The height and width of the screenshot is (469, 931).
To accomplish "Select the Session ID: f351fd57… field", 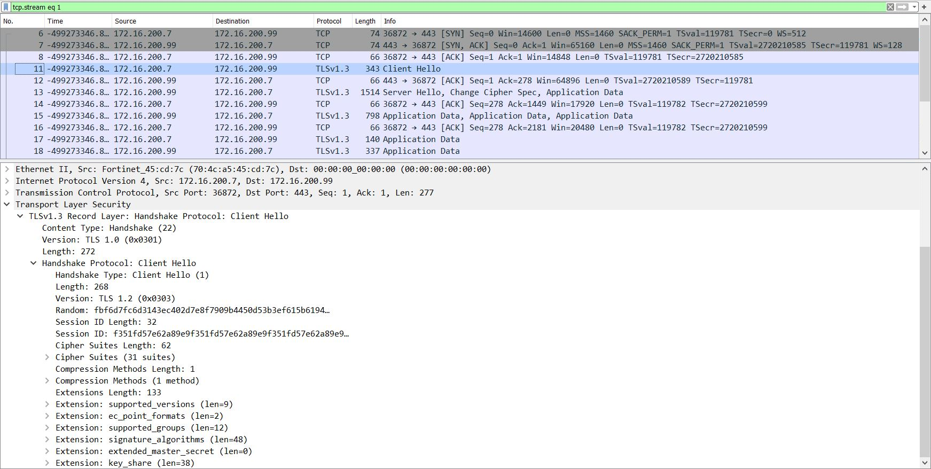I will pos(202,334).
